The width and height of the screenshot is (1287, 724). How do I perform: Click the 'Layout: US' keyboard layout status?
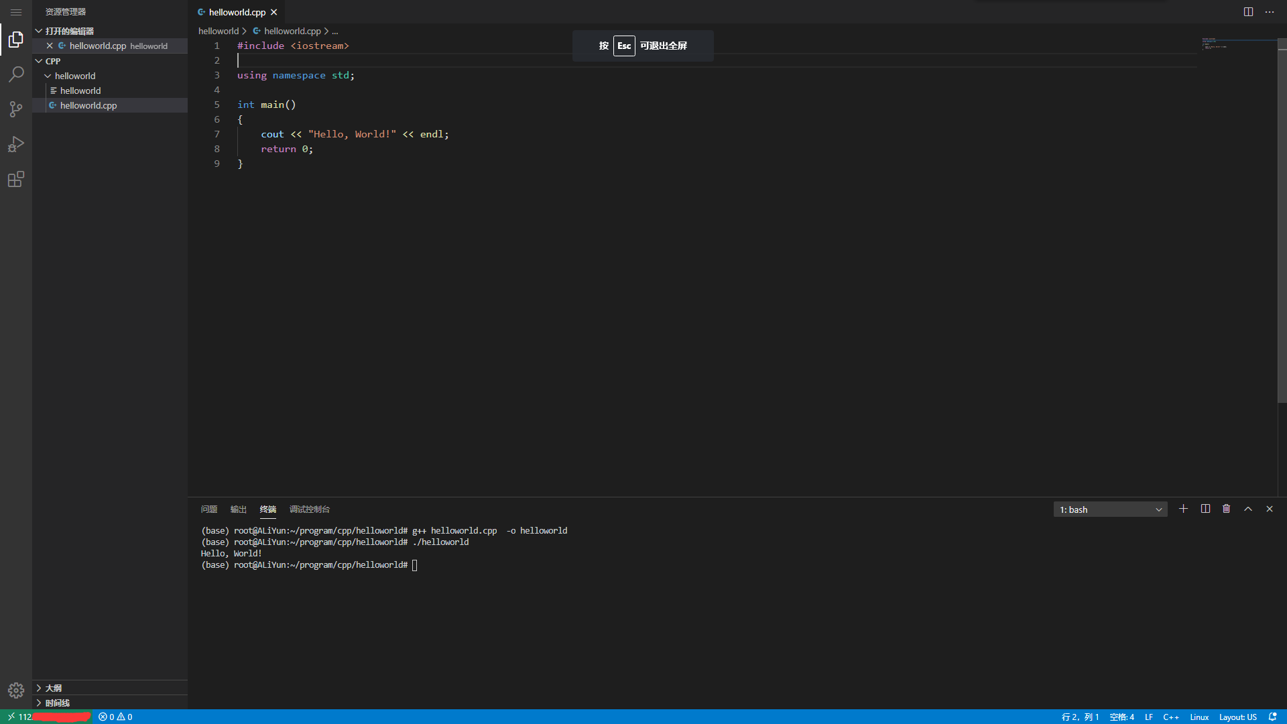pos(1237,717)
